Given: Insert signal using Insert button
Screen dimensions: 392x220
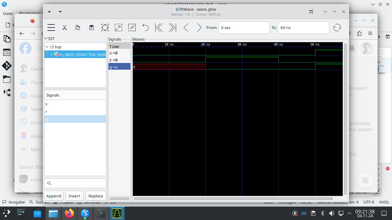Looking at the screenshot, I should tap(74, 196).
